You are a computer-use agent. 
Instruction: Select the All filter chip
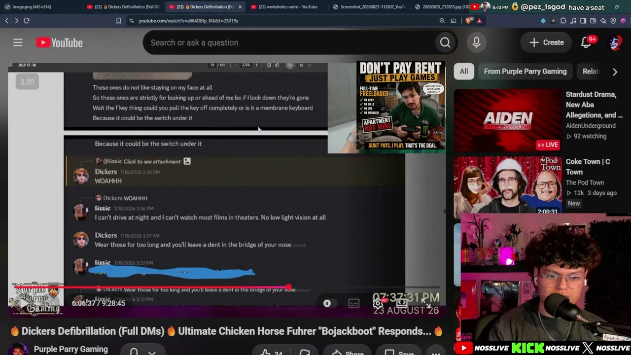tap(464, 71)
